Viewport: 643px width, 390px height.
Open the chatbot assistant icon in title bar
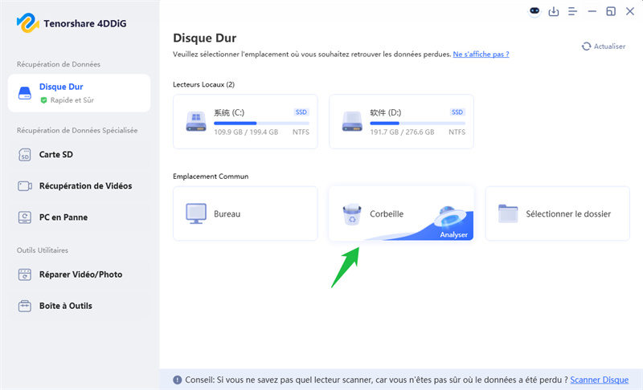click(534, 11)
